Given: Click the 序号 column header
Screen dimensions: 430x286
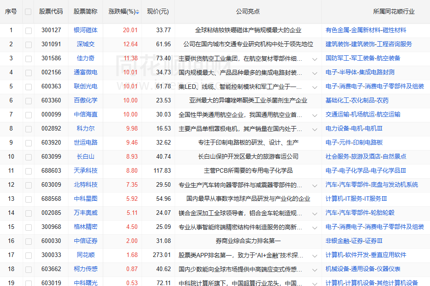Looking at the screenshot, I should (x=11, y=11).
